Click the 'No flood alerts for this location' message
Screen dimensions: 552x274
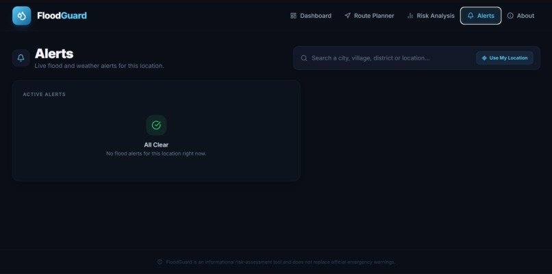(x=156, y=153)
